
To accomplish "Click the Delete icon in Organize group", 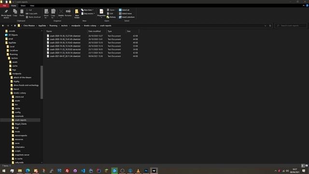I will (x=61, y=13).
